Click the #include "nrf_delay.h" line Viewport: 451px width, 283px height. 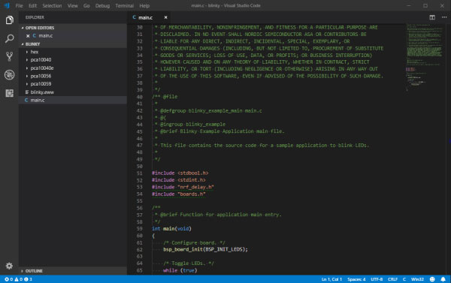(183, 188)
